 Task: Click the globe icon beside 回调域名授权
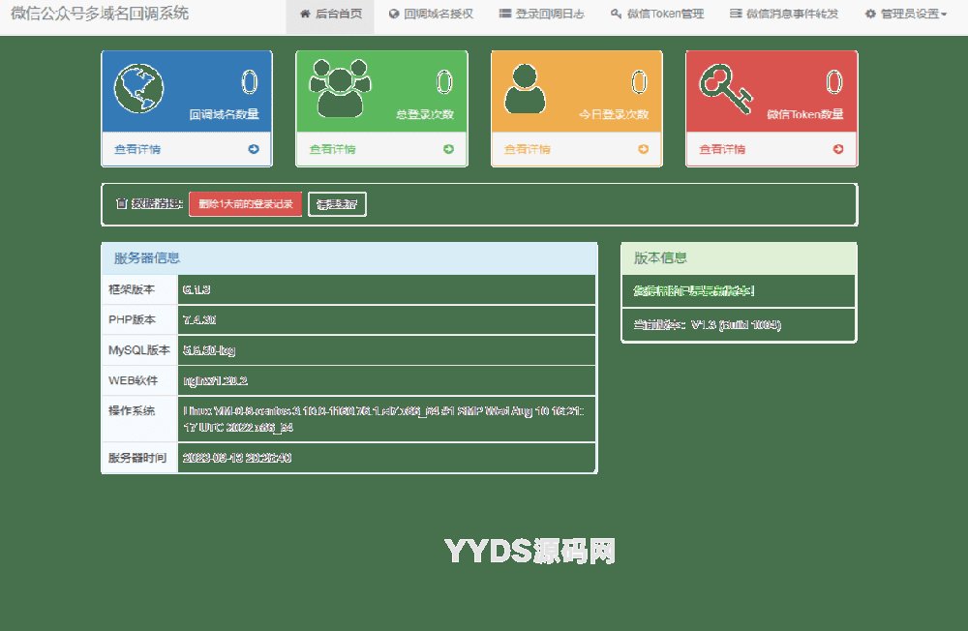pos(394,14)
